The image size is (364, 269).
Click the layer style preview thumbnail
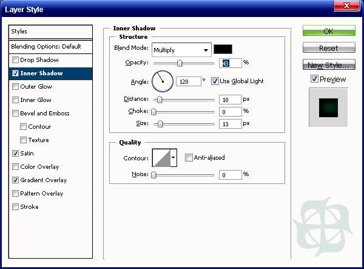point(328,107)
